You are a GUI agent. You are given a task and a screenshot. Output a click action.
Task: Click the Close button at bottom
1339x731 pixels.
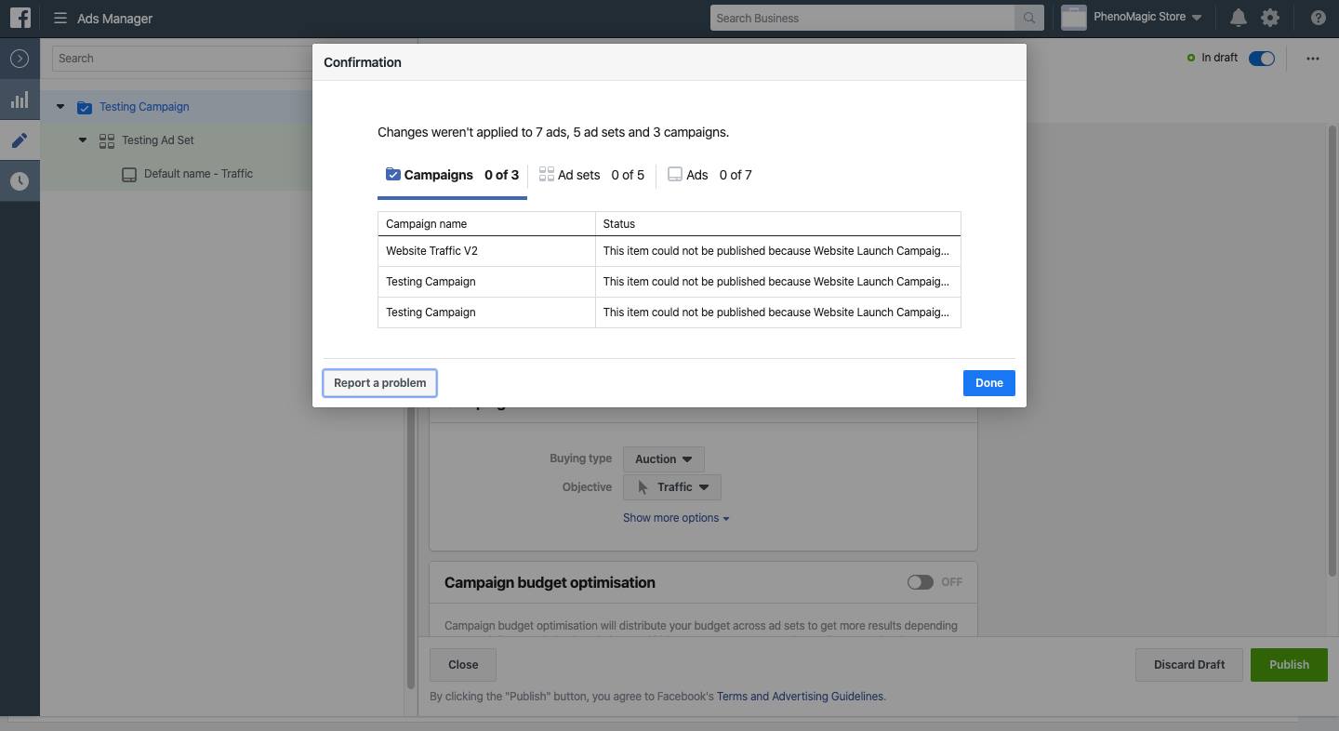(x=463, y=665)
